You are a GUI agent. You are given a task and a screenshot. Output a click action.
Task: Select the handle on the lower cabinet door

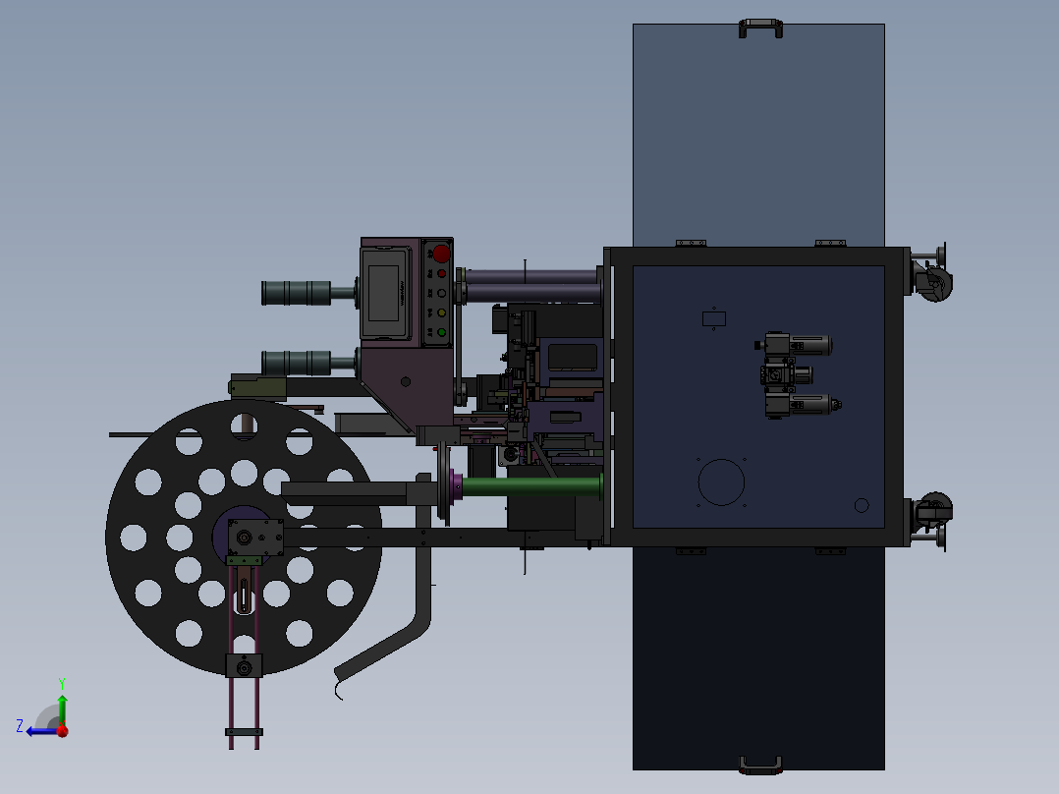point(760,765)
